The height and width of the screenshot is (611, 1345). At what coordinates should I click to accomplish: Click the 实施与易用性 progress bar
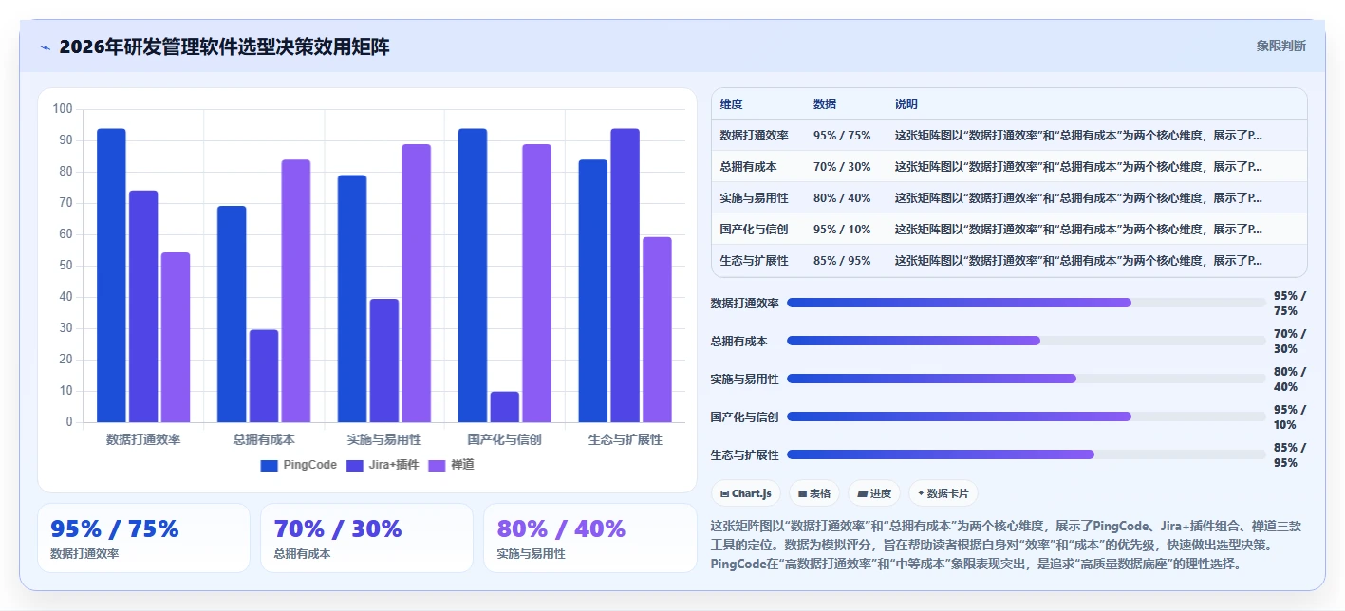pyautogui.click(x=1027, y=379)
